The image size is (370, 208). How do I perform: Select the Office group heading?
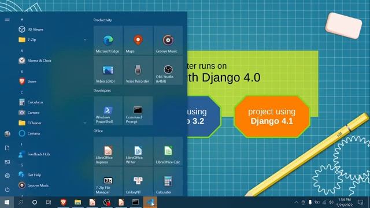pyautogui.click(x=98, y=131)
